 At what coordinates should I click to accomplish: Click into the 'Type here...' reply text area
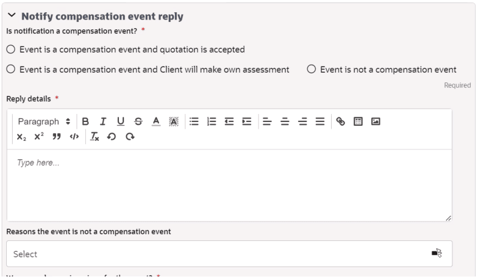pos(229,185)
